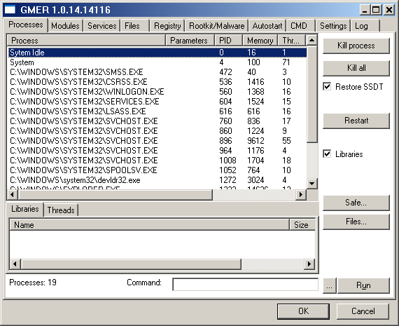Viewport: 399px width, 326px height.
Task: Sort by the Thr... column header
Action: (x=292, y=41)
